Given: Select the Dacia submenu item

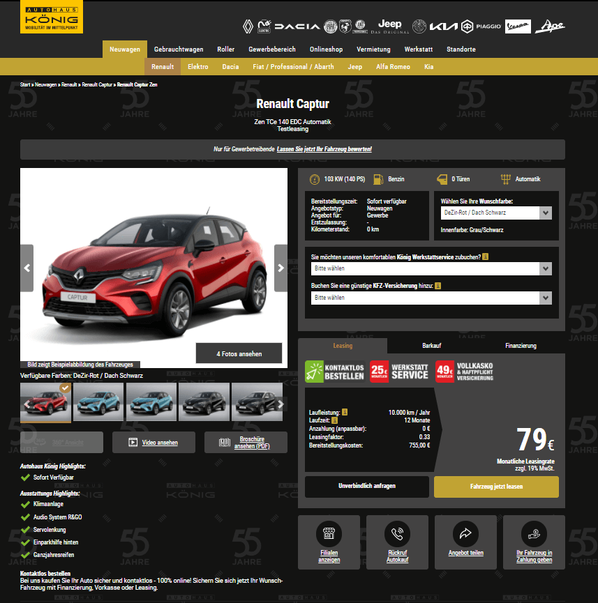Looking at the screenshot, I should pyautogui.click(x=230, y=66).
